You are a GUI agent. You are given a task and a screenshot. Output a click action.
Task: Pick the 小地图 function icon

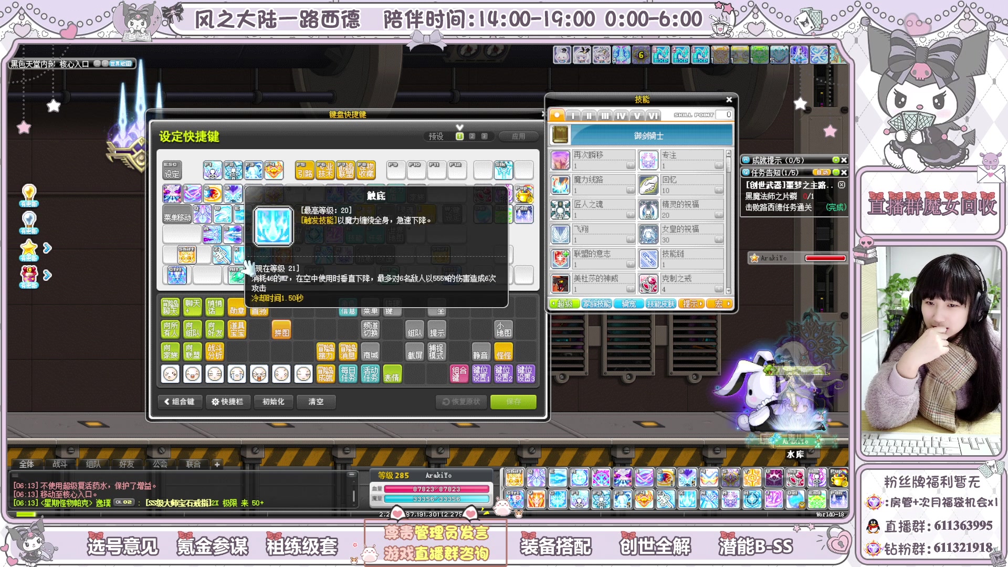click(503, 330)
